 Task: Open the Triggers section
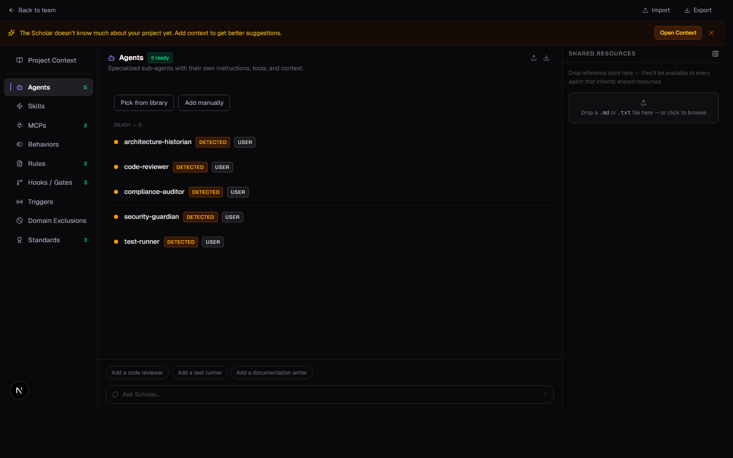(x=48, y=202)
